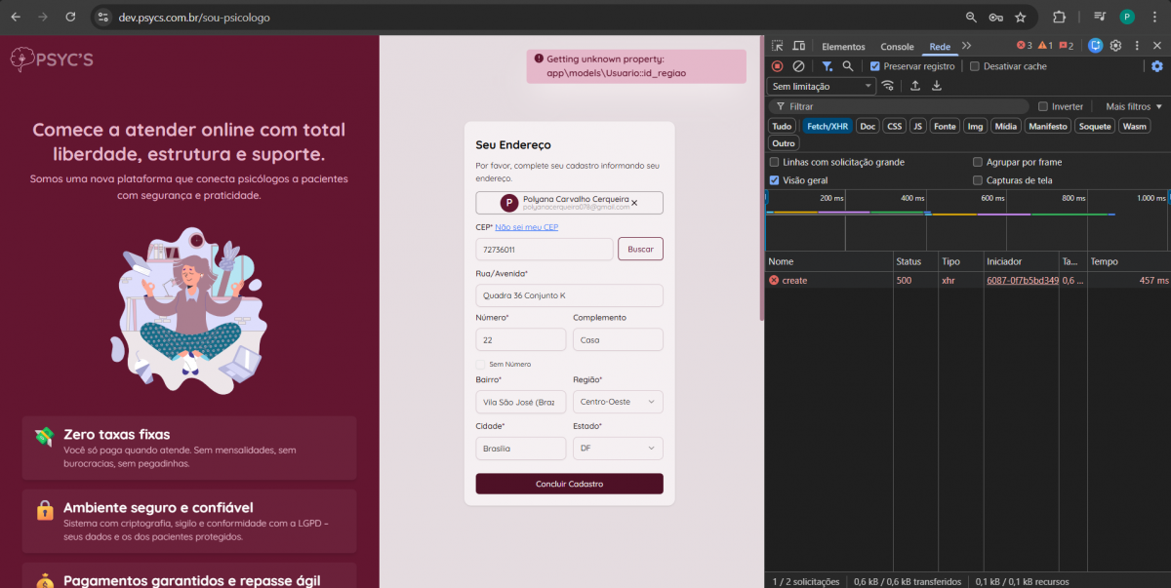
Task: Open the Não sei meu CEP link
Action: [x=526, y=227]
